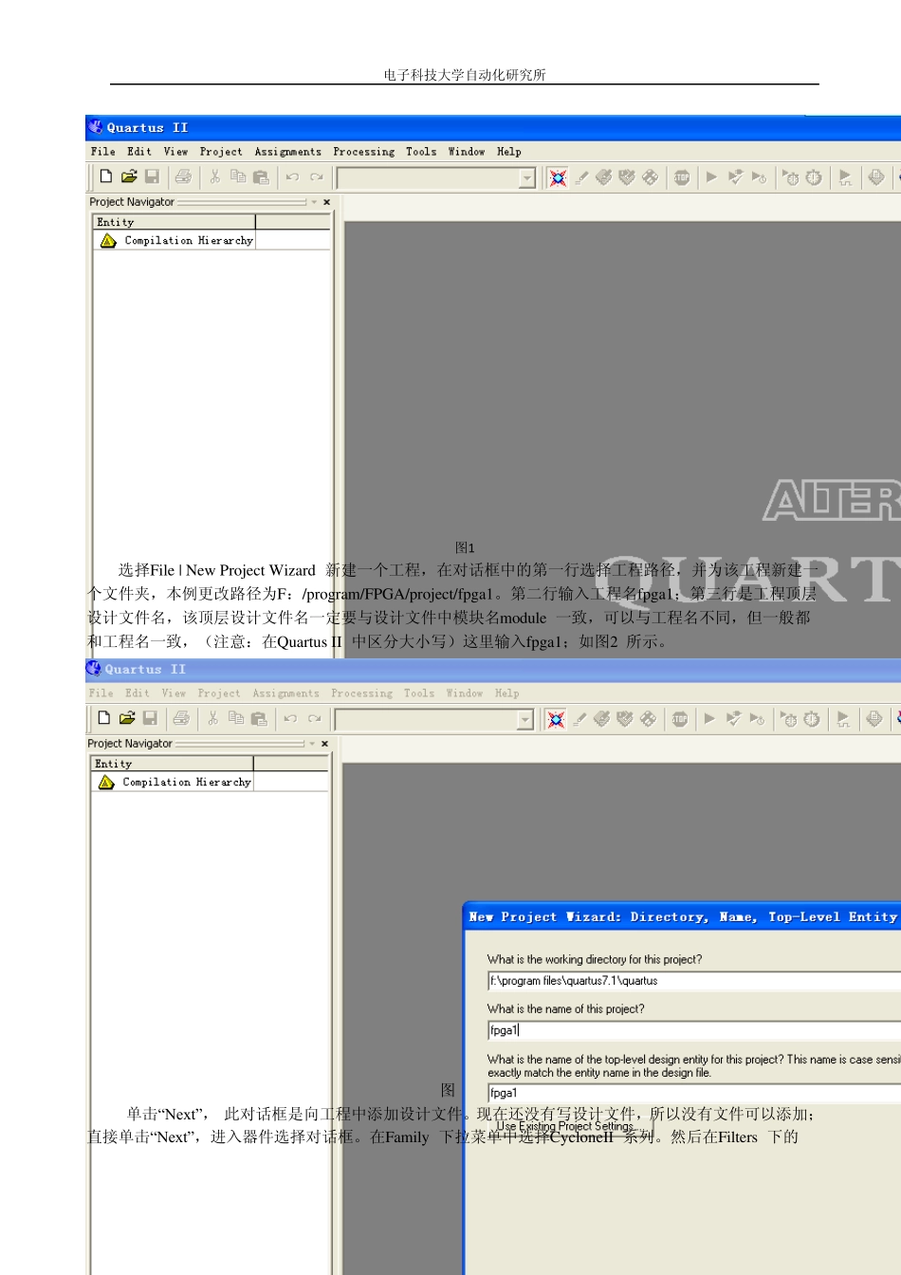The image size is (901, 1275).
Task: Click working directory field in New Project Wizard
Action: (694, 981)
